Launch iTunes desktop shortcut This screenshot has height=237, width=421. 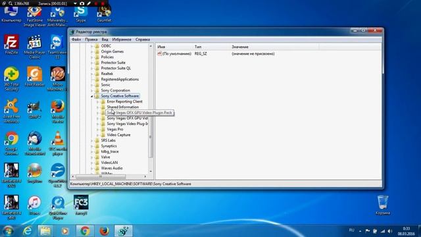click(x=34, y=205)
